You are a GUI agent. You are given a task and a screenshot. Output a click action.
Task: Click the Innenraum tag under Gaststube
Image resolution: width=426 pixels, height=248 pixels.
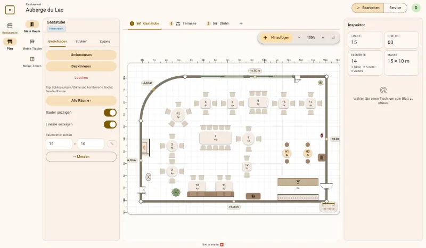point(56,29)
